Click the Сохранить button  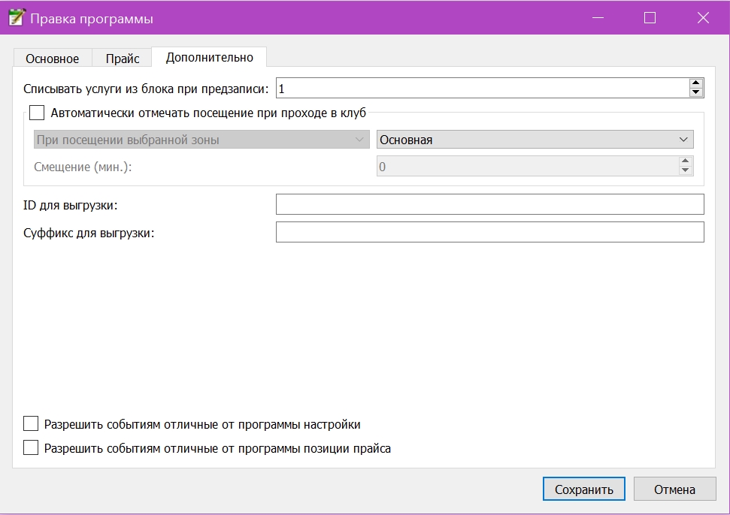point(584,489)
